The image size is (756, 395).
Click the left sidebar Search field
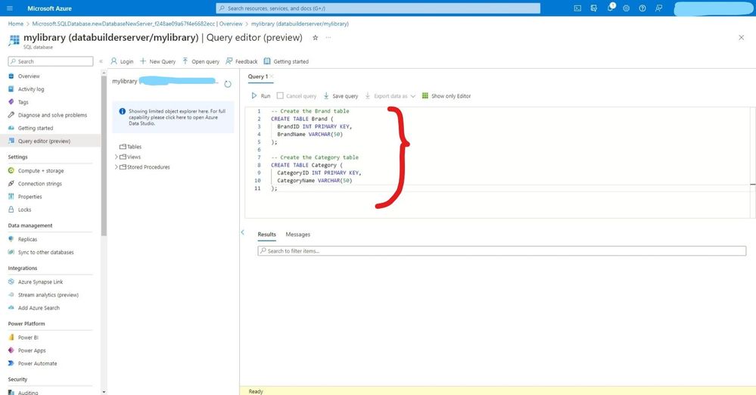pos(51,61)
